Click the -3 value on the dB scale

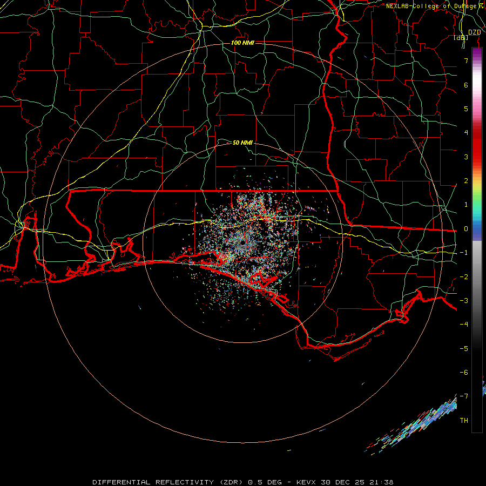[x=464, y=301]
